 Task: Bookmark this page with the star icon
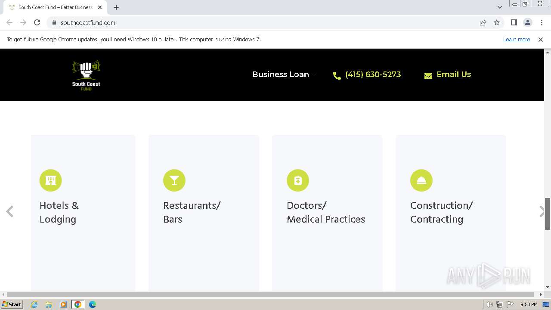point(497,22)
